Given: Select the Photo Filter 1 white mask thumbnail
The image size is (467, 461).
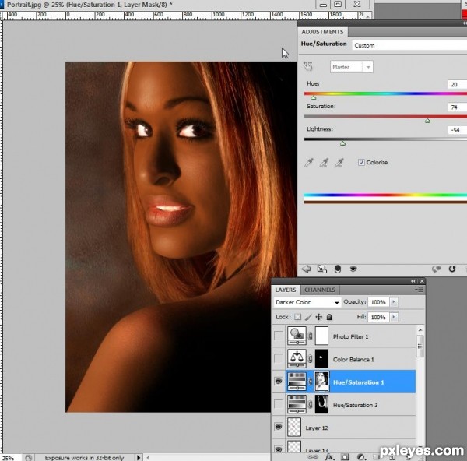Looking at the screenshot, I should [321, 336].
